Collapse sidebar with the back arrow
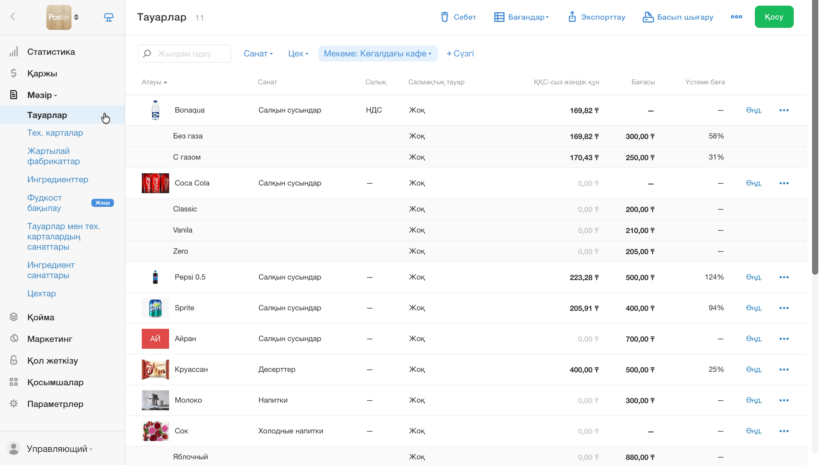The image size is (820, 465). 13,17
